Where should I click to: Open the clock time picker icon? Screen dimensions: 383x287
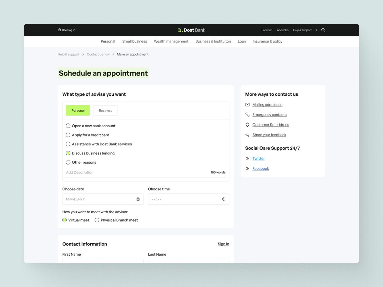224,199
